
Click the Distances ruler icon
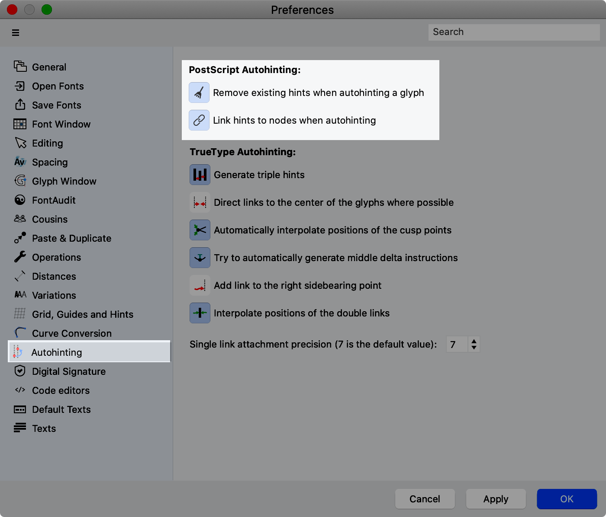(20, 276)
